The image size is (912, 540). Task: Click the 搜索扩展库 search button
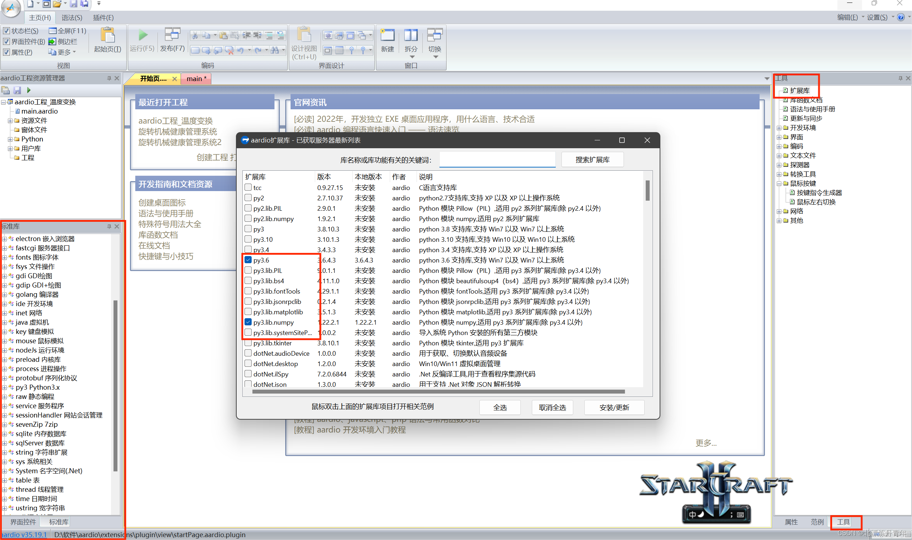pyautogui.click(x=592, y=160)
